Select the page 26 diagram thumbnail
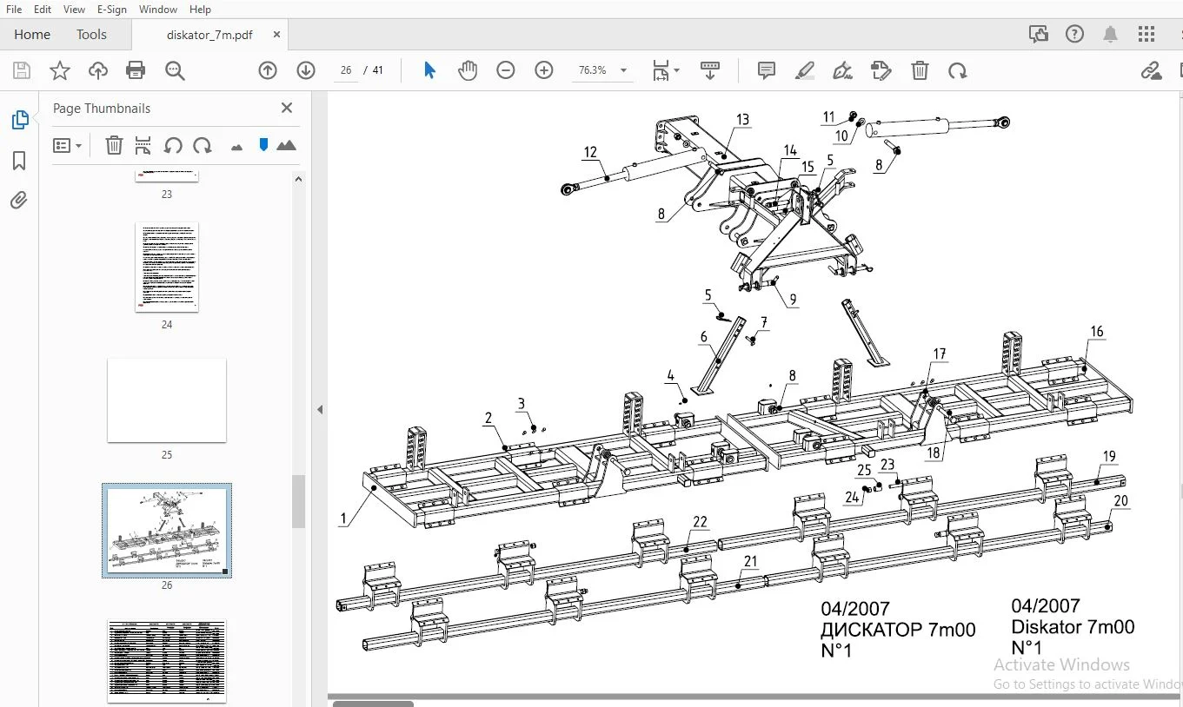The width and height of the screenshot is (1183, 707). tap(167, 530)
